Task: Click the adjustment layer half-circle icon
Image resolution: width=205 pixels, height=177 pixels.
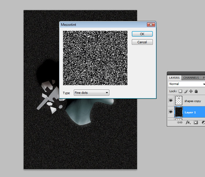Action: pyautogui.click(x=203, y=122)
